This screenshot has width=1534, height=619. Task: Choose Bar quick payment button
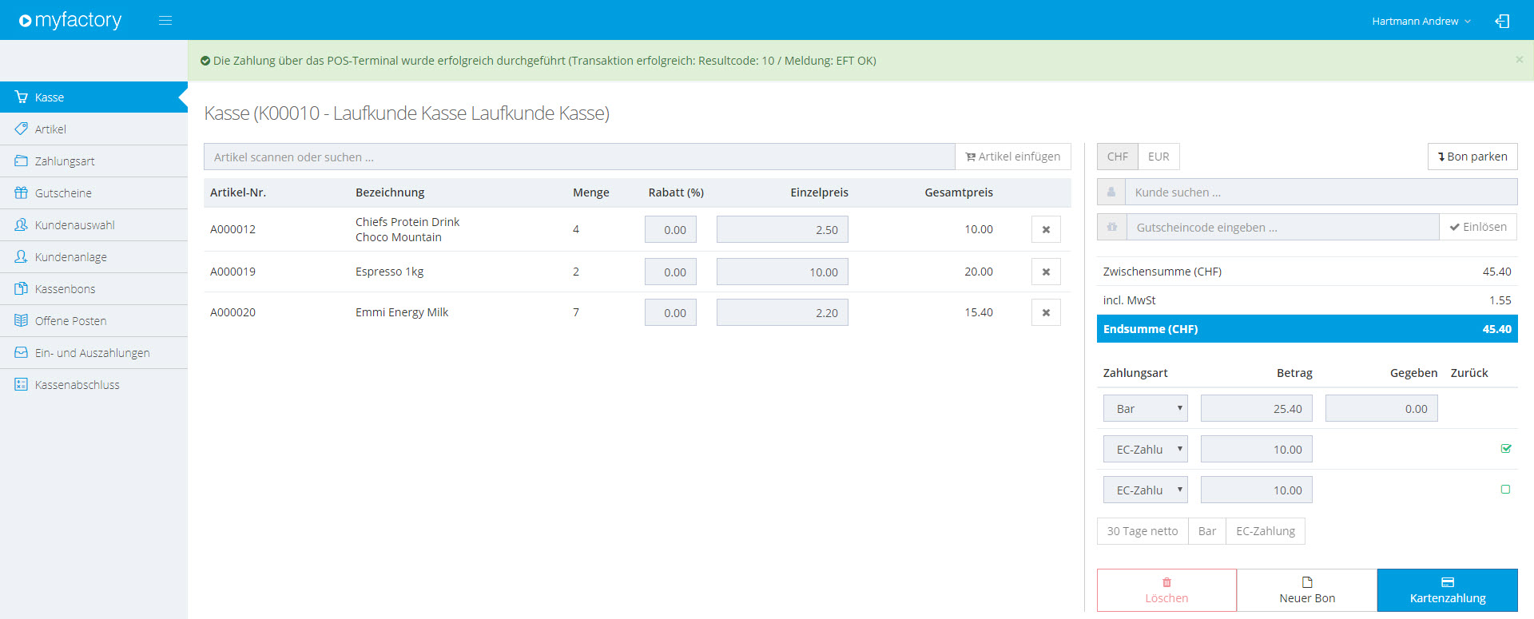coord(1207,531)
